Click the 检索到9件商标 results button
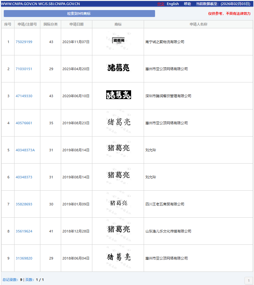Viewport: 254px width, 285px height. pos(79,14)
